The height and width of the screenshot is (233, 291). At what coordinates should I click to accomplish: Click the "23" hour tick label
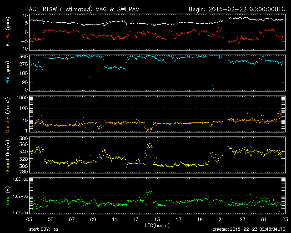pyautogui.click(x=242, y=219)
